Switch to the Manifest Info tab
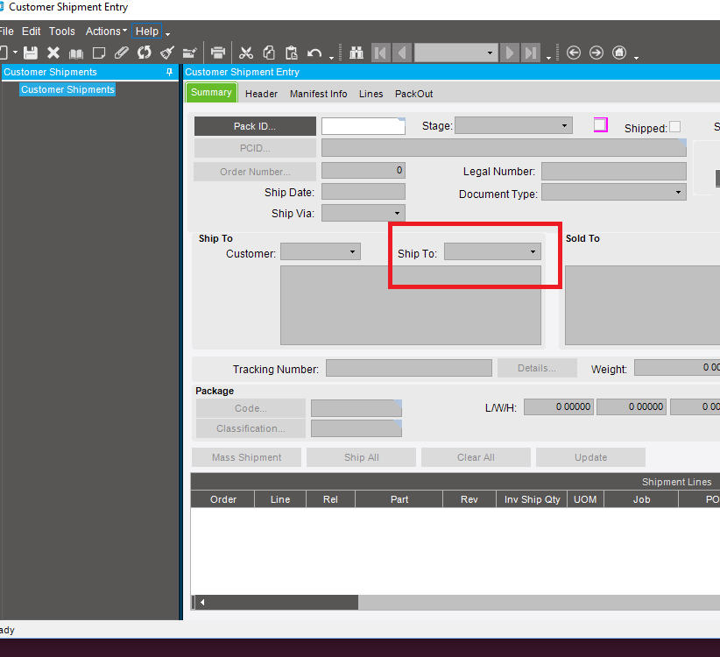The width and height of the screenshot is (720, 657). tap(318, 94)
